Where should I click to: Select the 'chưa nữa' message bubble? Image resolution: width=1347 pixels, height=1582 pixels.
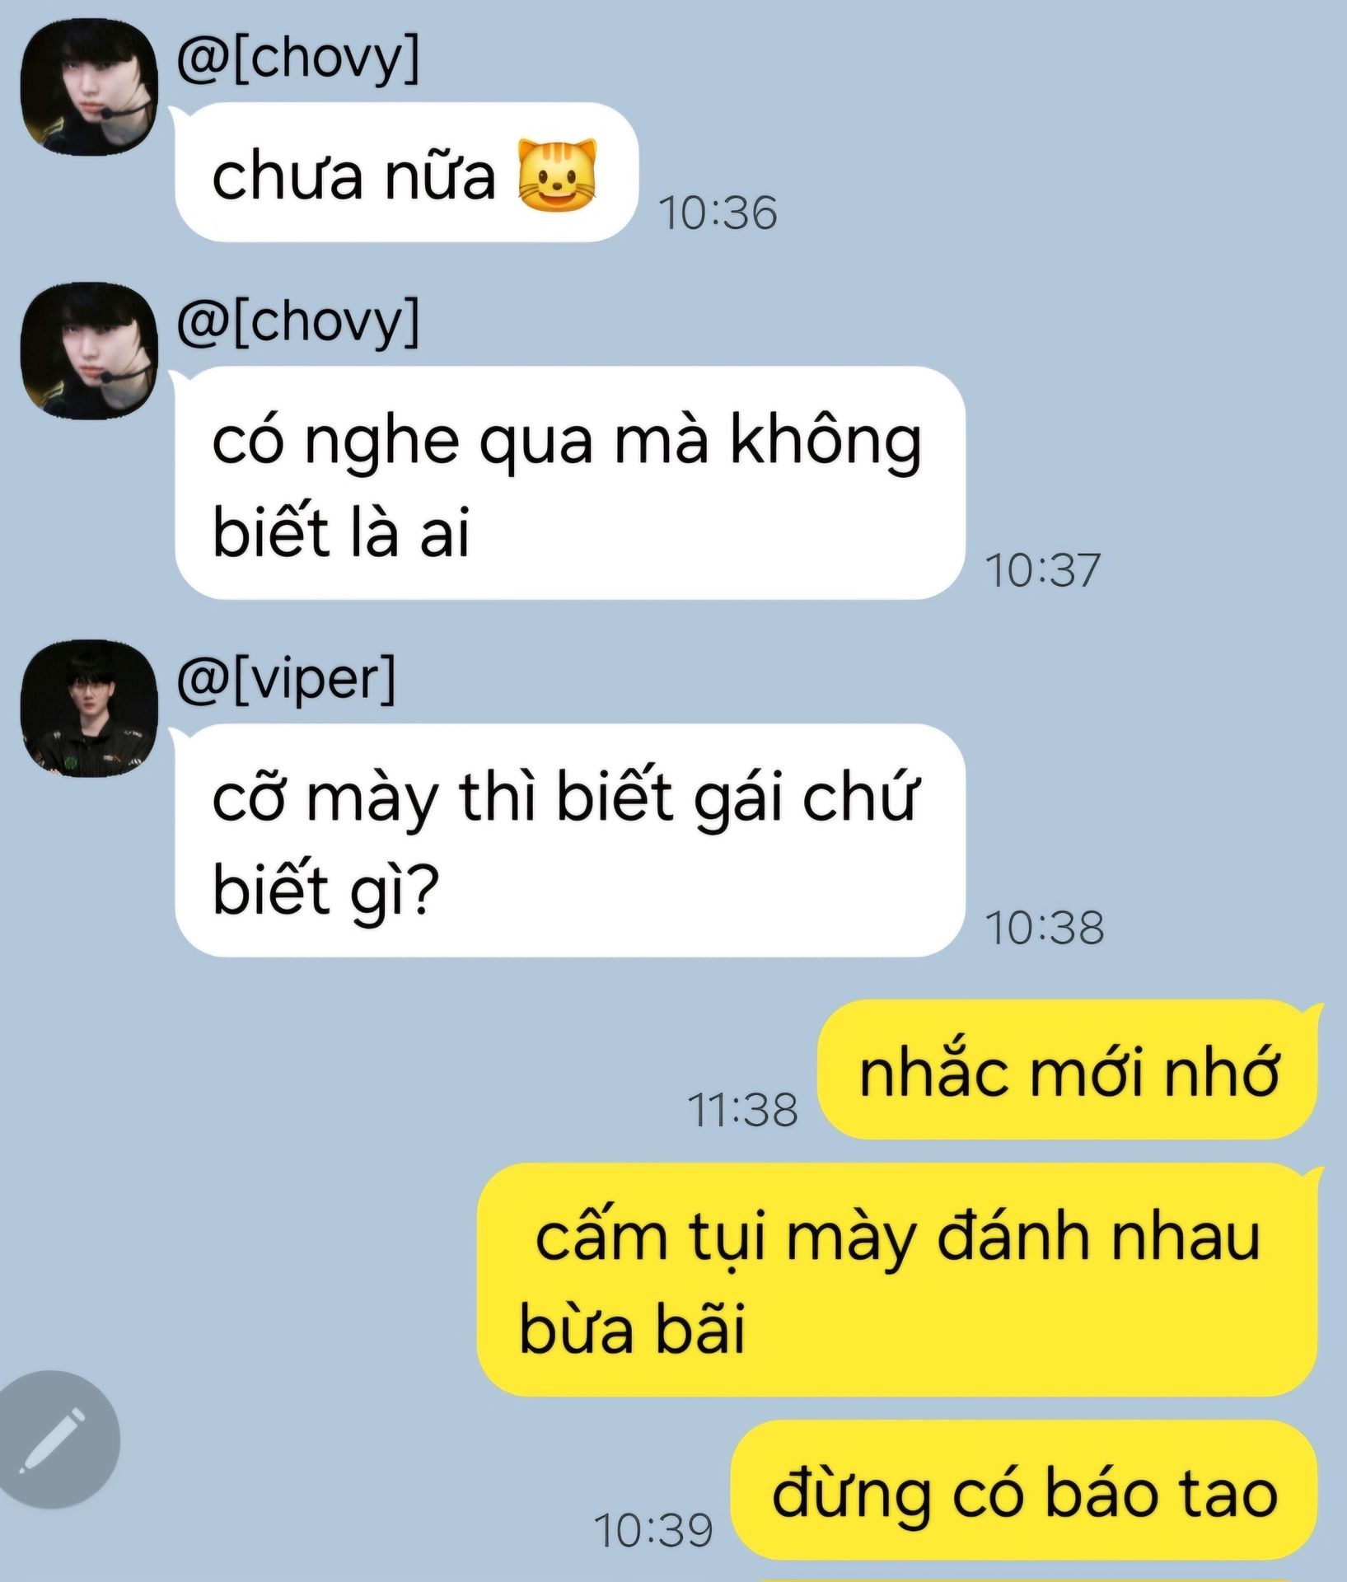[406, 171]
